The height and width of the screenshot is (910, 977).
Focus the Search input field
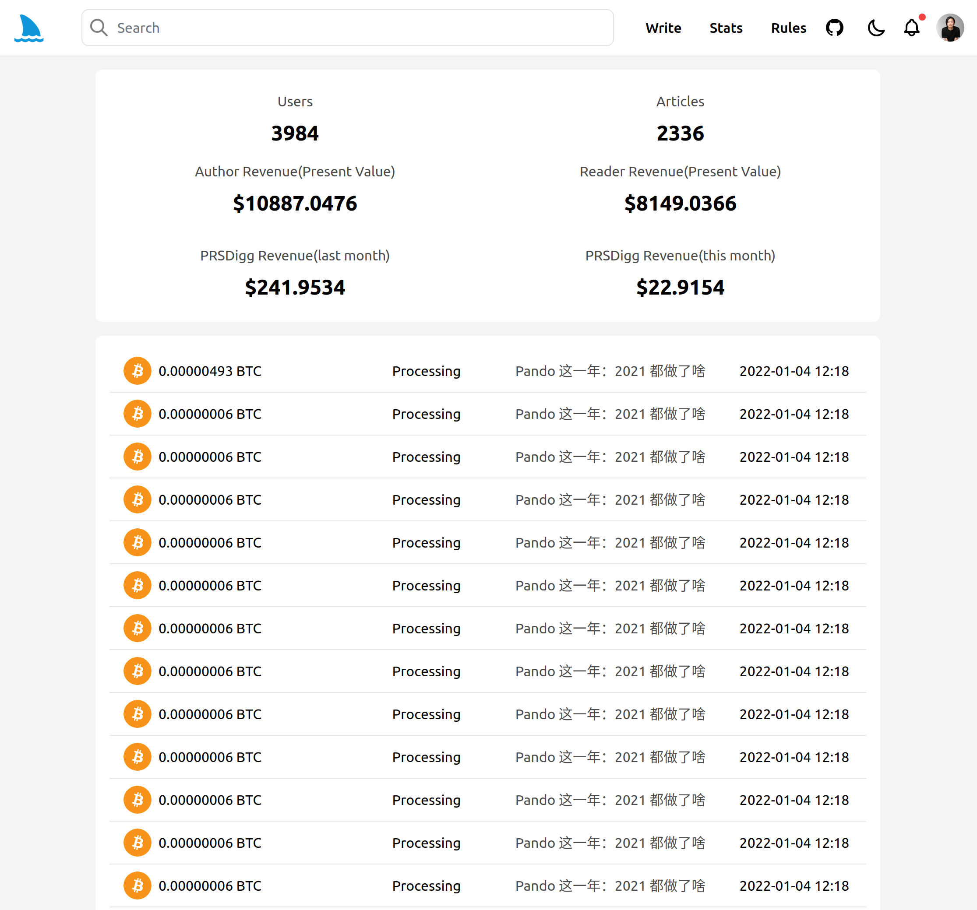coord(354,28)
